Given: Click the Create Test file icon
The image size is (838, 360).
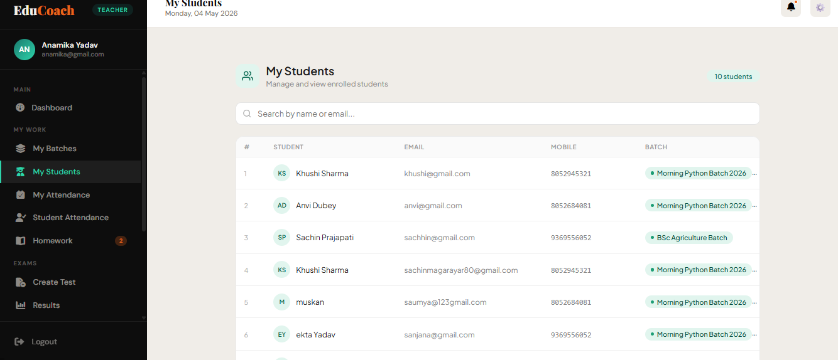Looking at the screenshot, I should pos(21,282).
